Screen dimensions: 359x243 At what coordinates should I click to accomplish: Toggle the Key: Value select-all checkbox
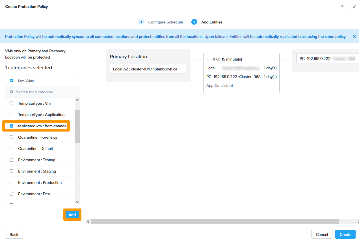pyautogui.click(x=11, y=81)
